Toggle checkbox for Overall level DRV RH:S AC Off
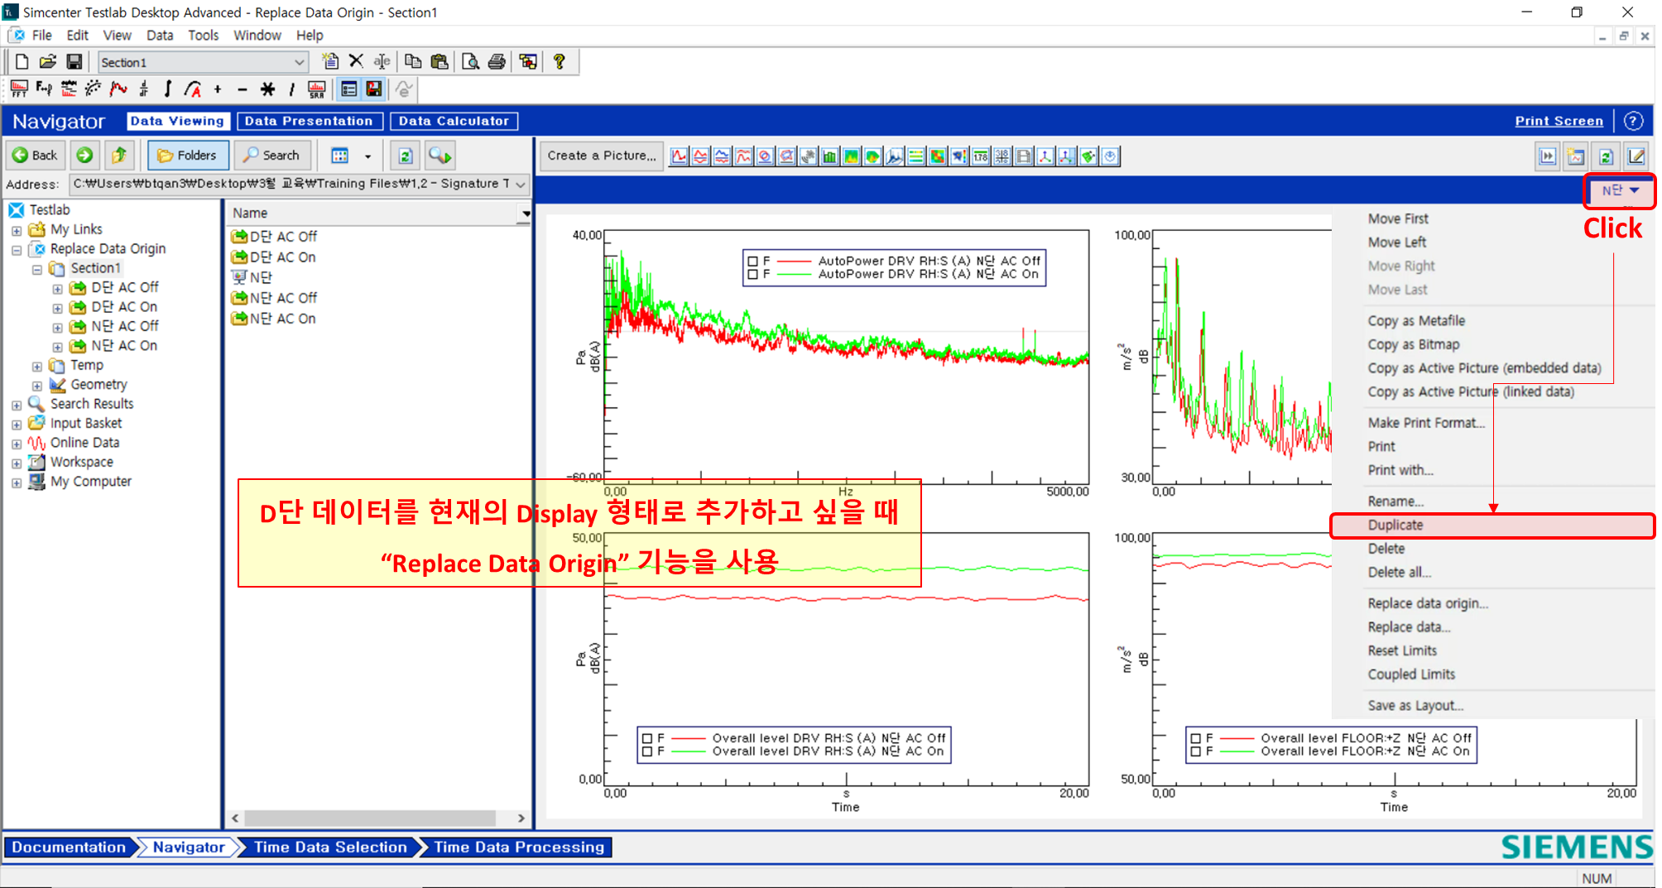This screenshot has height=888, width=1662. pyautogui.click(x=647, y=738)
